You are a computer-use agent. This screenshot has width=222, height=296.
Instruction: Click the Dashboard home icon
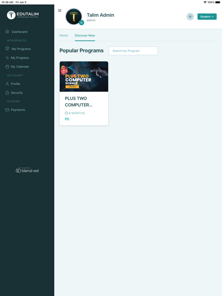(x=7, y=31)
